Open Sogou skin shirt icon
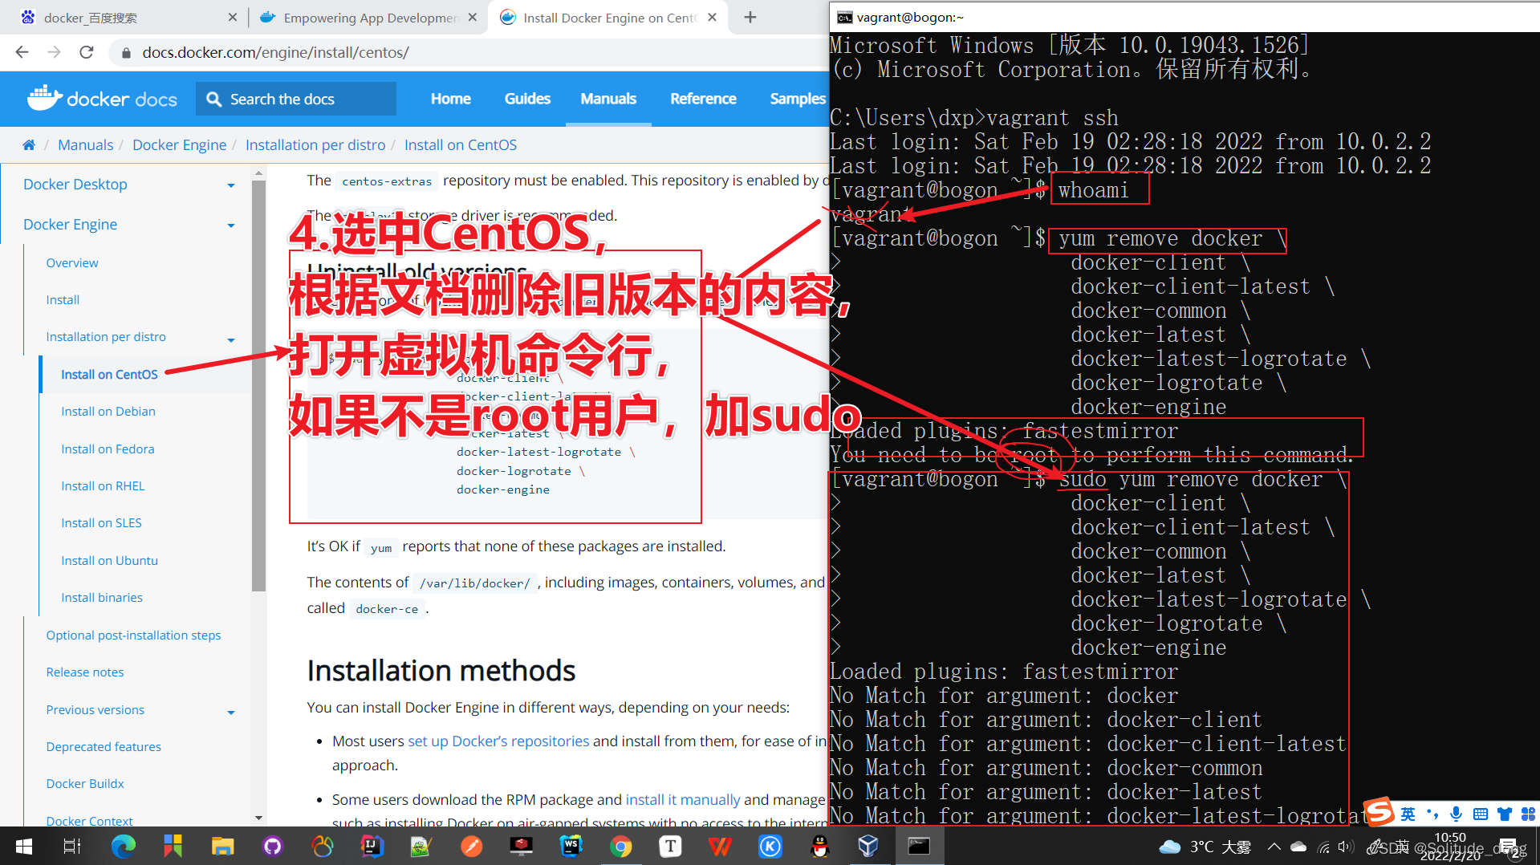Screen dimensions: 1540x865 (1505, 814)
